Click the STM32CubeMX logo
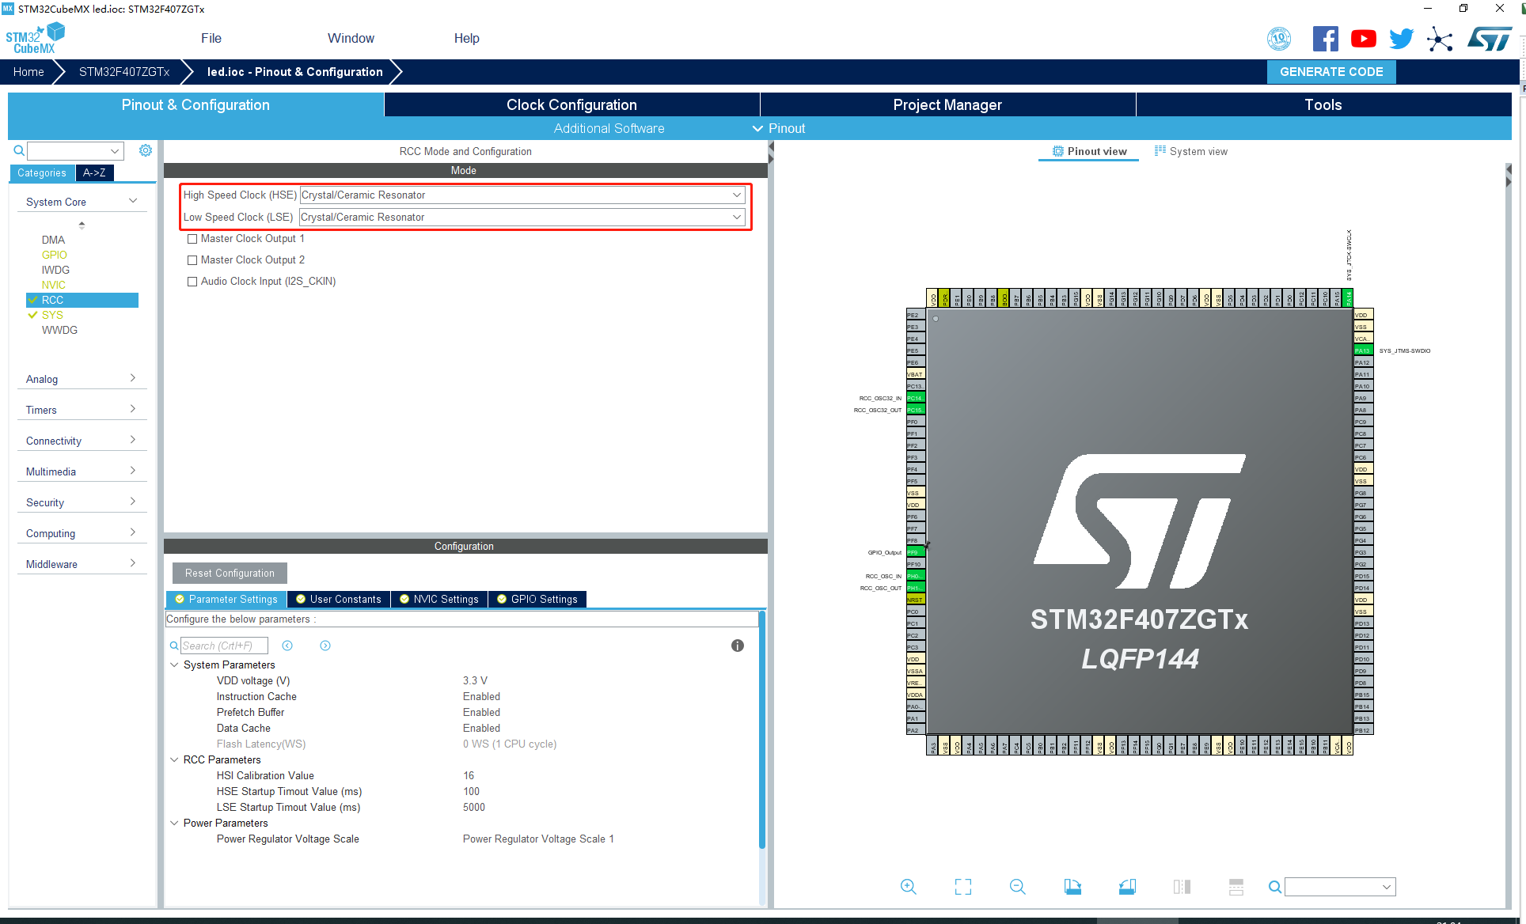The height and width of the screenshot is (924, 1526). [x=35, y=38]
